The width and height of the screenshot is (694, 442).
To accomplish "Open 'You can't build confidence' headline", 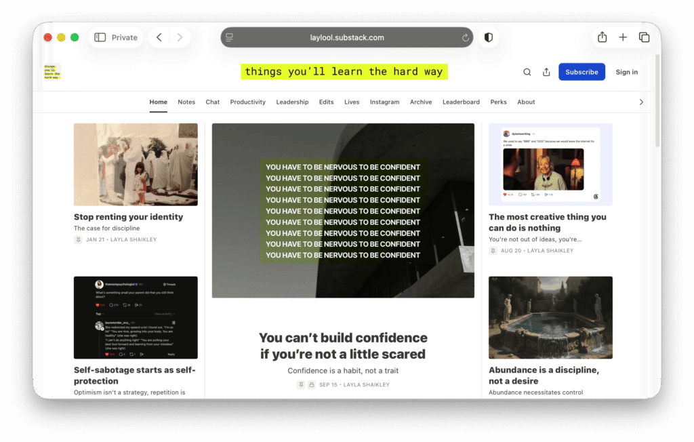I will coord(343,346).
